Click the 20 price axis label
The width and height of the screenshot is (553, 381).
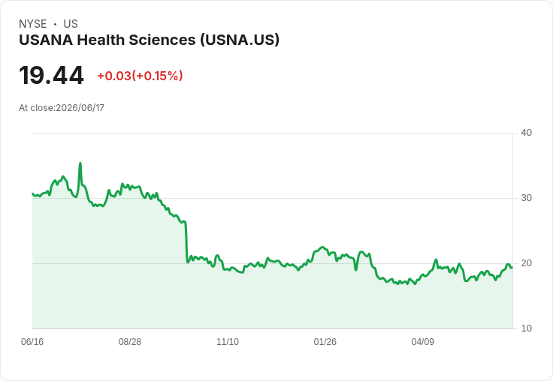point(526,263)
